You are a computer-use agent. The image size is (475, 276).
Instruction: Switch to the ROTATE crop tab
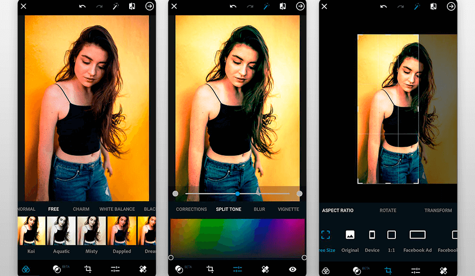tap(387, 210)
